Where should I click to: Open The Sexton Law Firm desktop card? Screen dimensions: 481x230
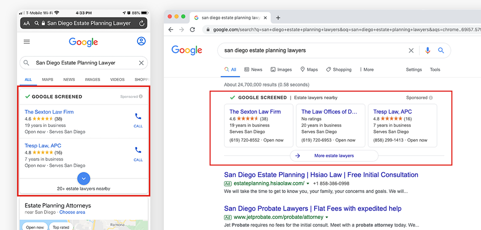tap(259, 125)
